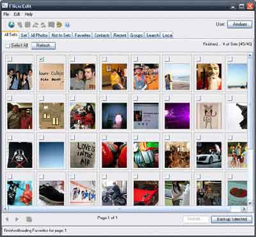Go to next page with right arrow
The width and height of the screenshot is (256, 237).
click(x=17, y=219)
